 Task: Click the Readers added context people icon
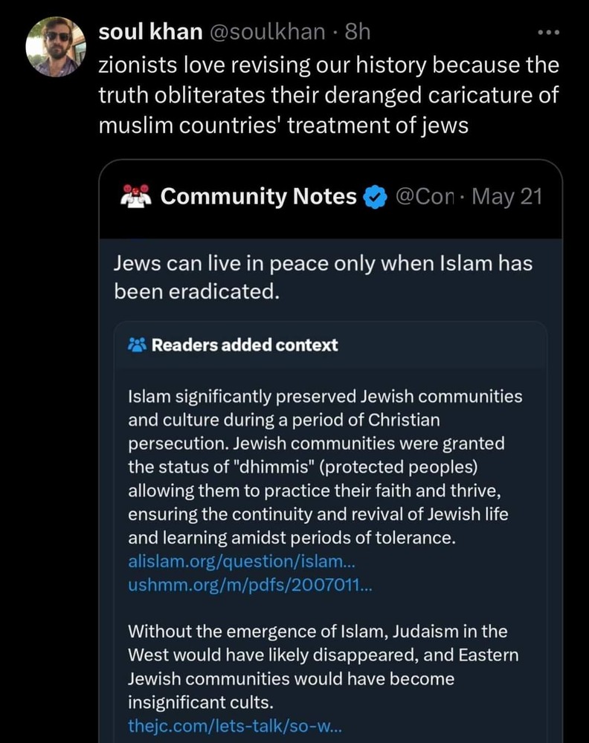[x=137, y=345]
